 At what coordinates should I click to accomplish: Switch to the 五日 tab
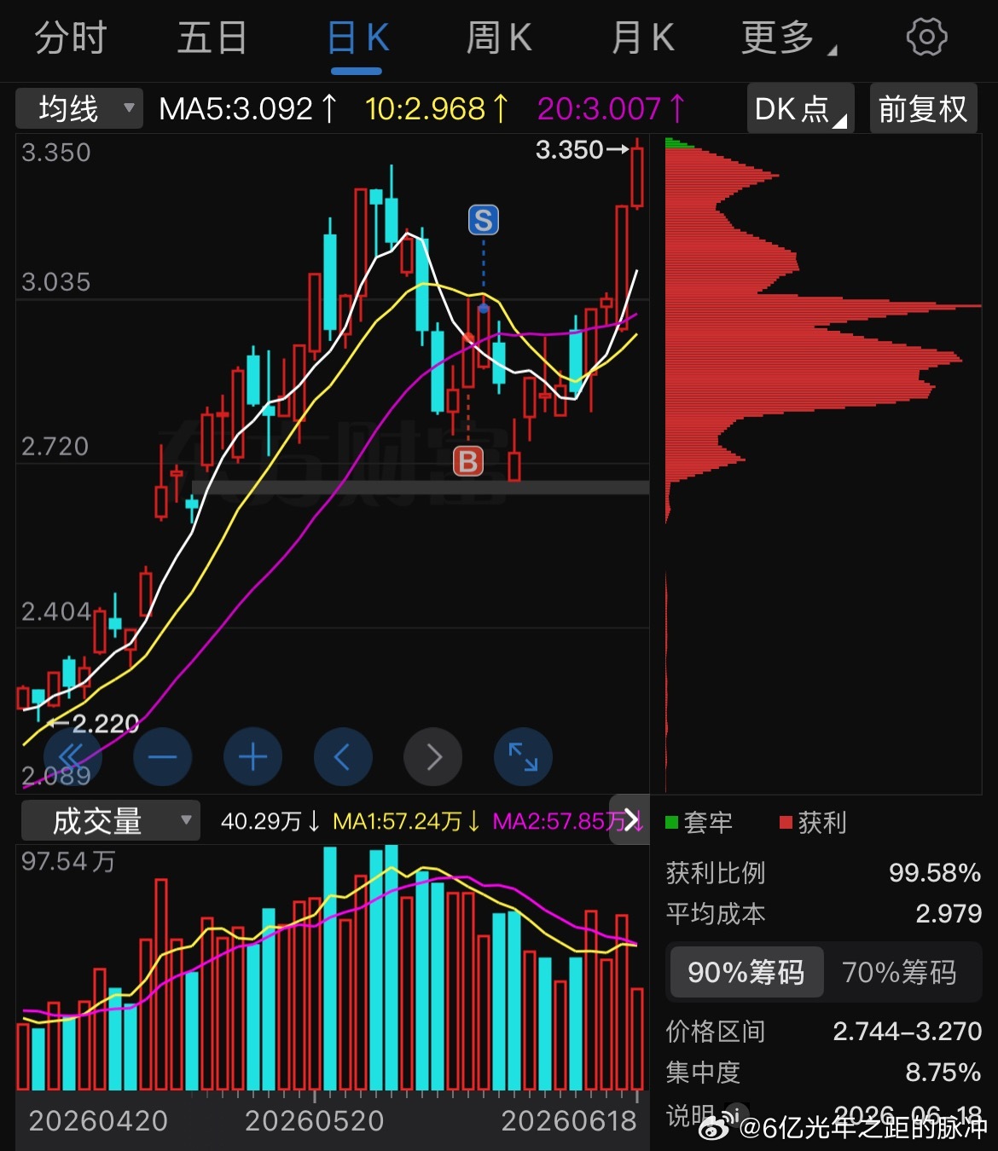click(212, 38)
